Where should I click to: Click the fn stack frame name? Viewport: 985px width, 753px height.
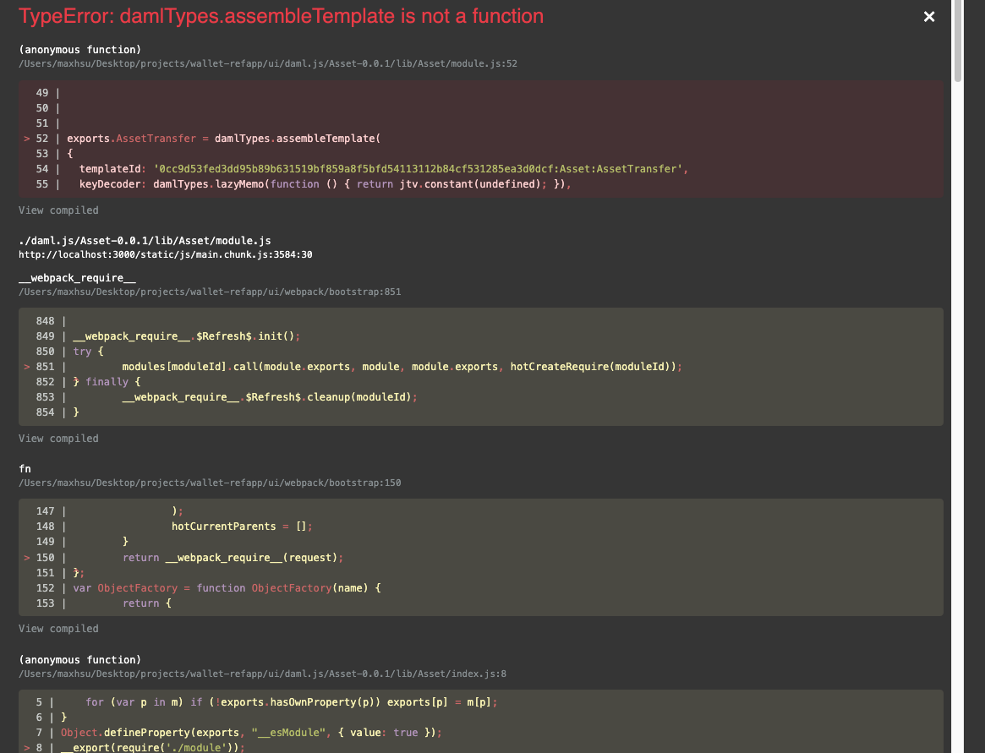point(25,468)
